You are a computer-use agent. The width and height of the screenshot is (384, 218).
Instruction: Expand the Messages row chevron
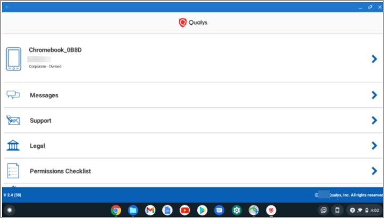pos(374,95)
